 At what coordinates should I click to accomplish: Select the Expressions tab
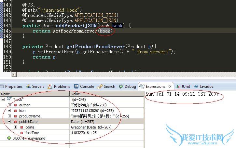(x=156, y=87)
